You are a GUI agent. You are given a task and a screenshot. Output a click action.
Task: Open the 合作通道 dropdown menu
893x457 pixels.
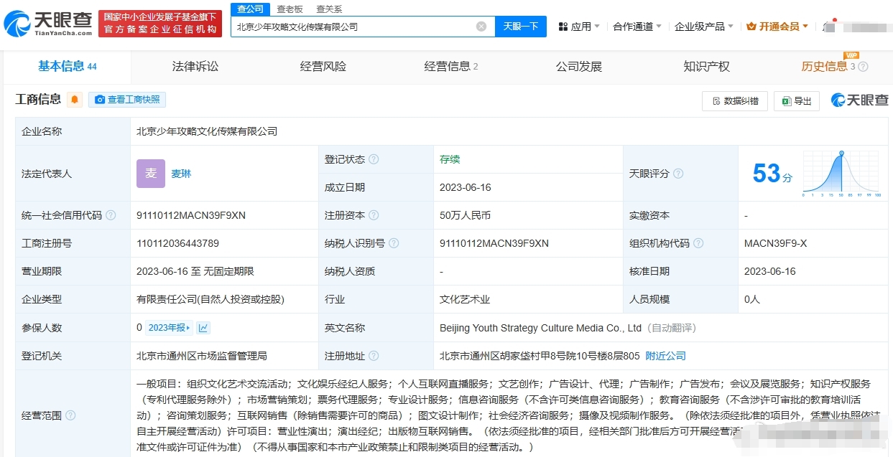[x=637, y=27]
